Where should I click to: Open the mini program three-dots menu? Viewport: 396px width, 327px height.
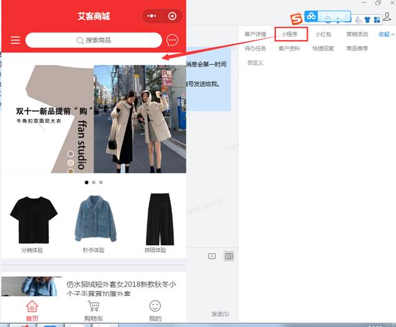[152, 16]
